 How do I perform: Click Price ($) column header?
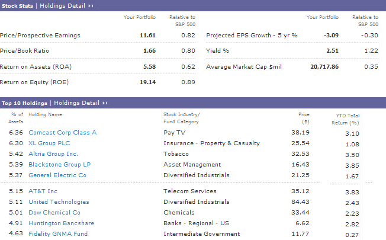tap(304, 118)
